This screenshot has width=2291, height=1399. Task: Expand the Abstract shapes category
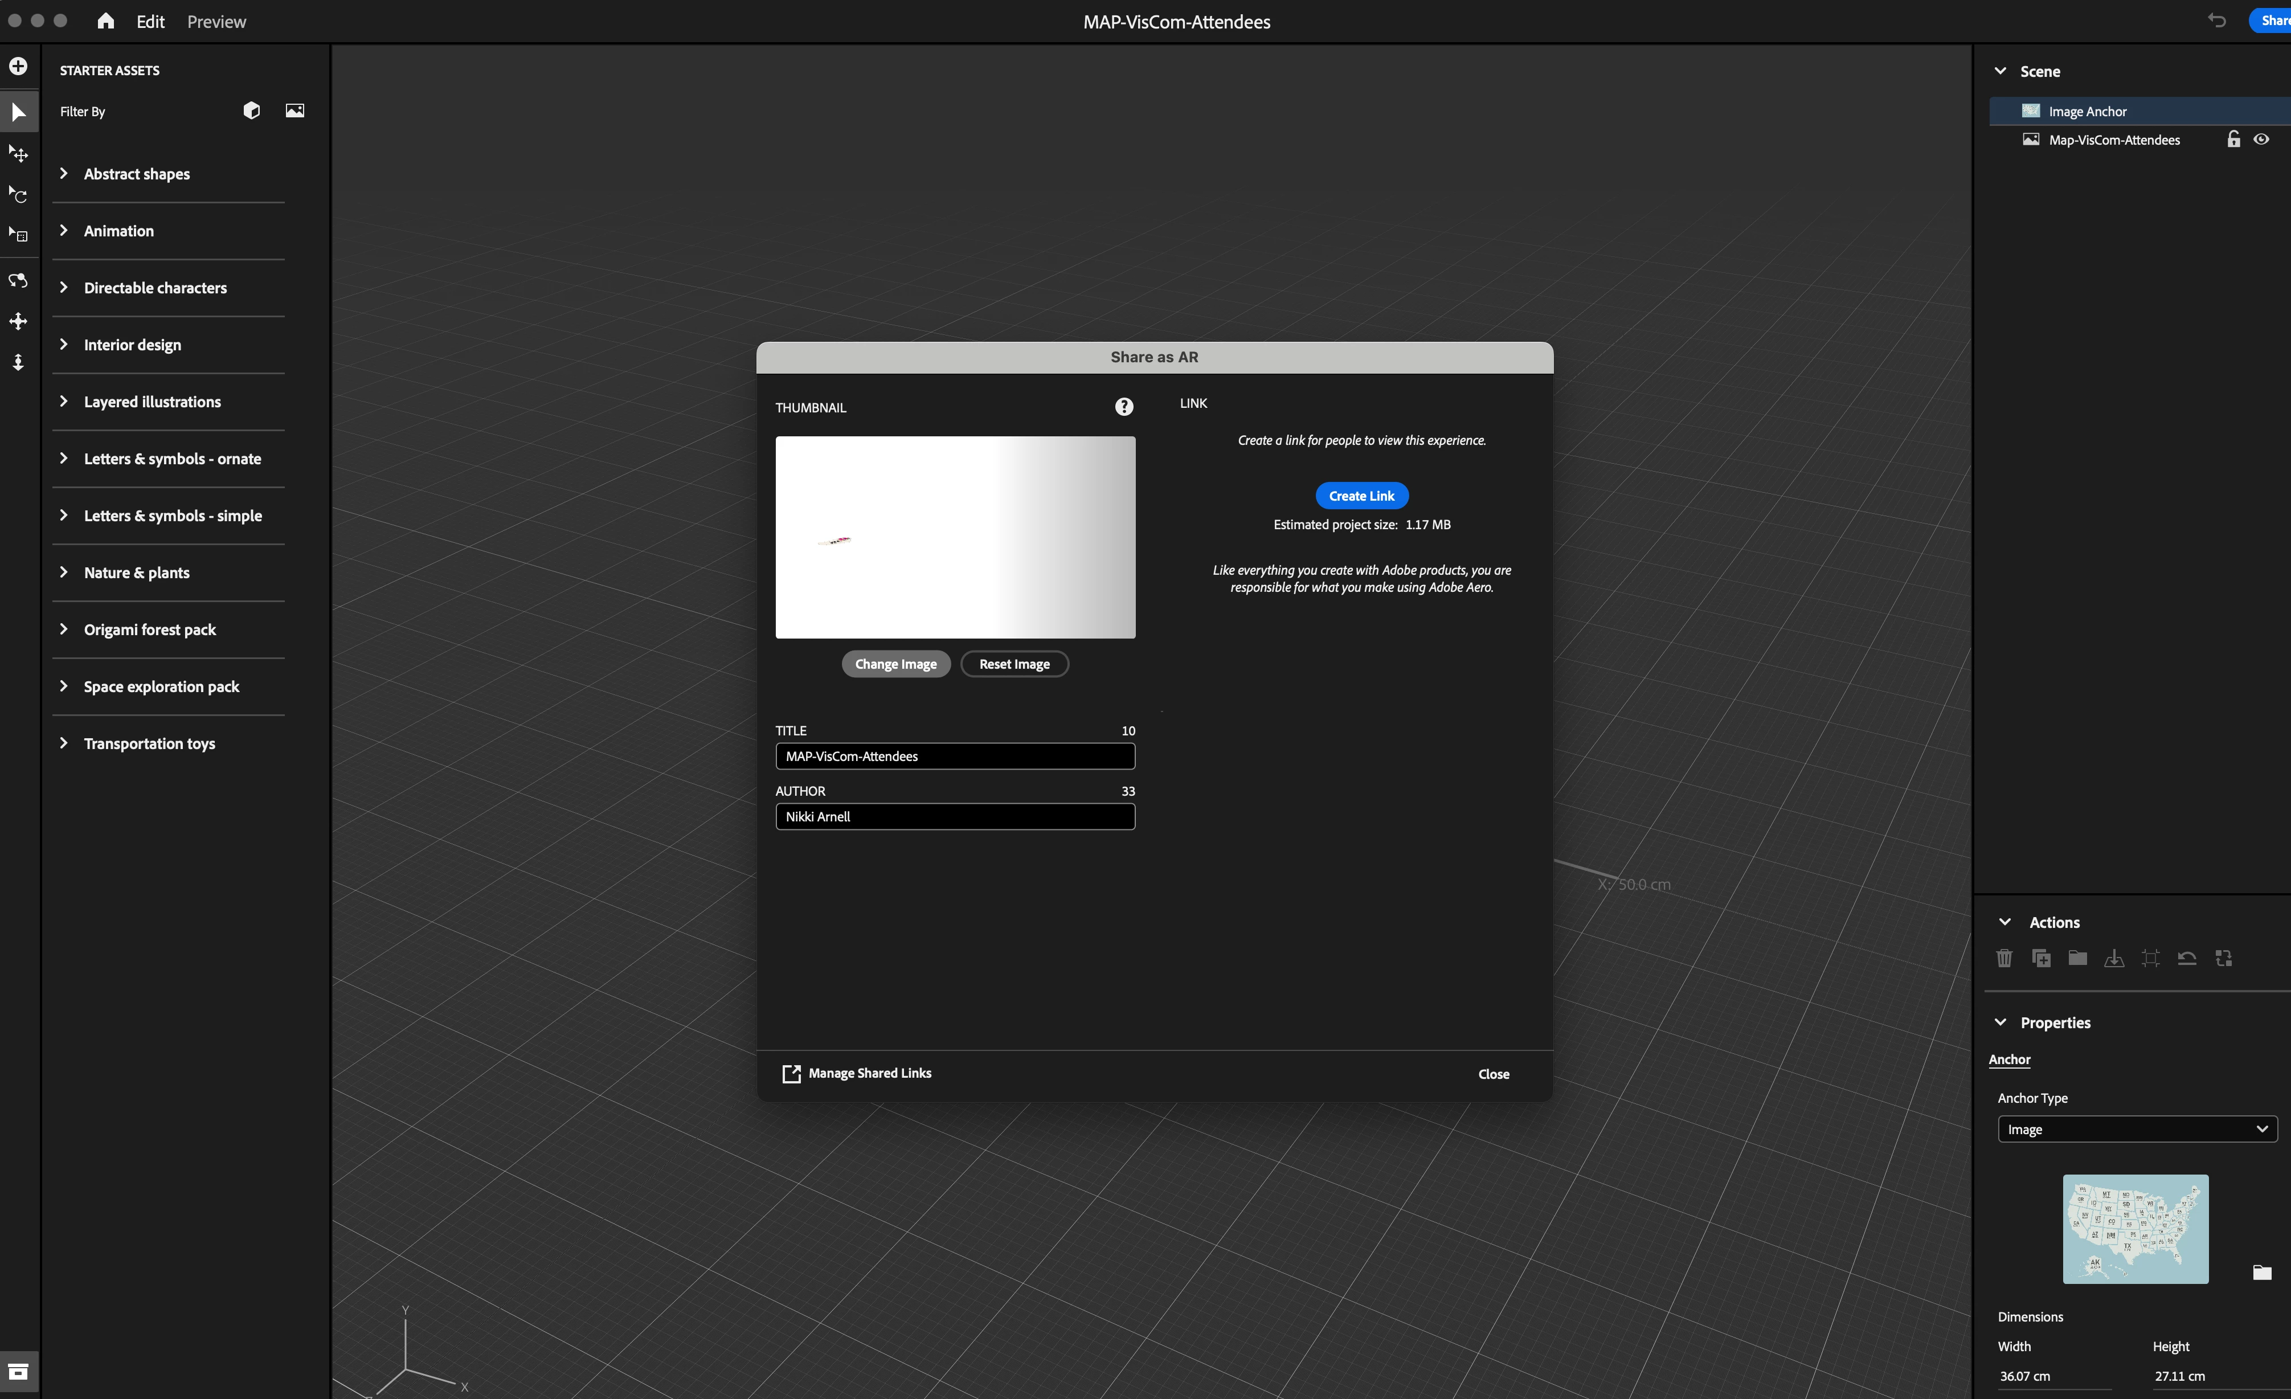click(137, 174)
